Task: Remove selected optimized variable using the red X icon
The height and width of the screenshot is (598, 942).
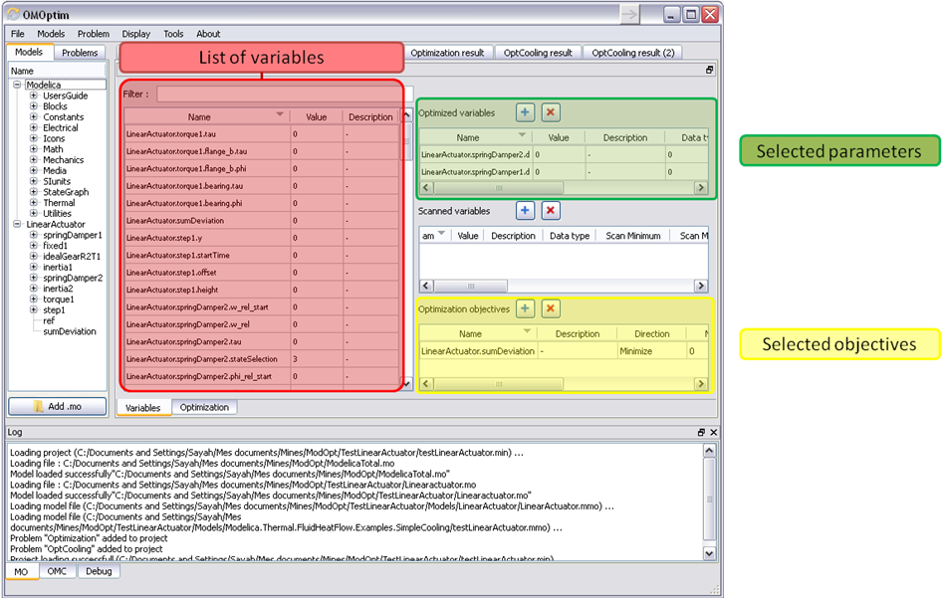Action: click(551, 112)
